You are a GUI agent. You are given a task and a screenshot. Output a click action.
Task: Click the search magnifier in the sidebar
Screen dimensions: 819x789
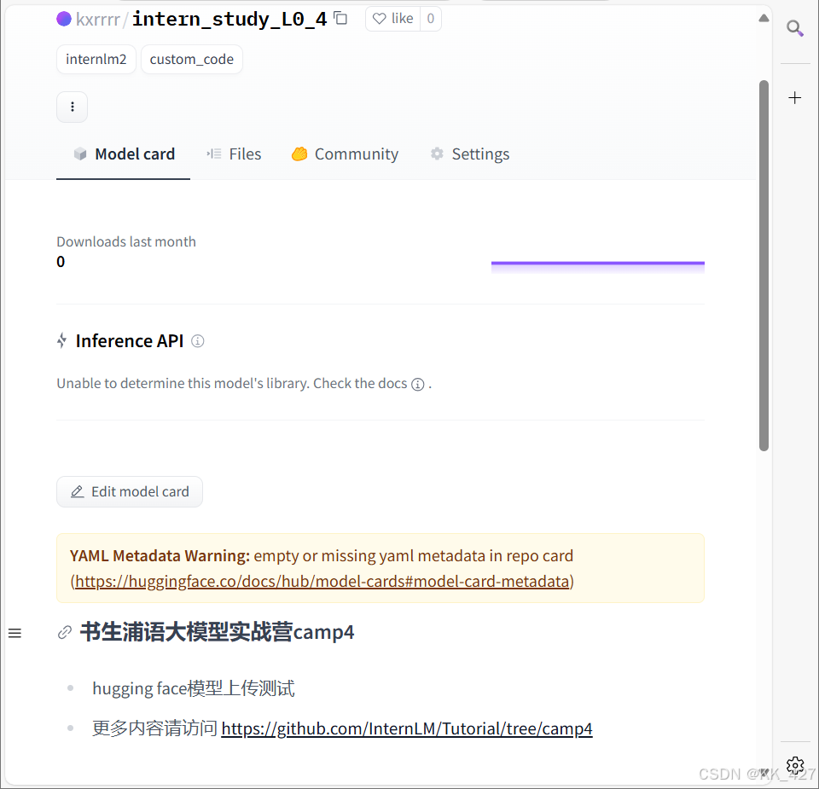tap(795, 28)
